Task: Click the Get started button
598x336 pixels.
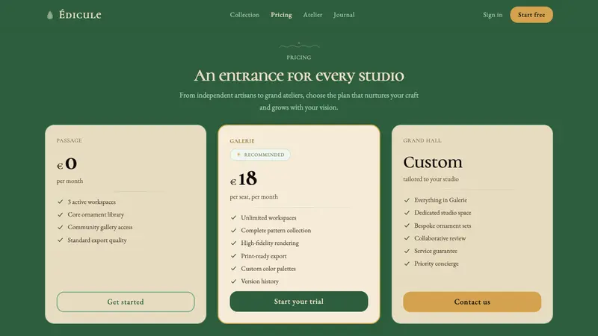Action: coord(126,302)
